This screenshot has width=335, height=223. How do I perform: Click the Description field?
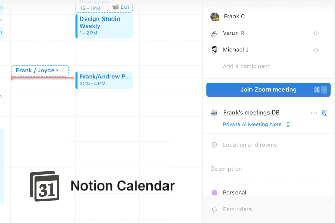225,169
